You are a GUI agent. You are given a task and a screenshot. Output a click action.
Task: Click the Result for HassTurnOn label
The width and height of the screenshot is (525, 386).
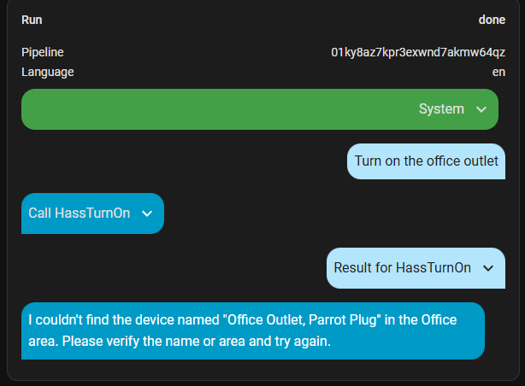[402, 267]
